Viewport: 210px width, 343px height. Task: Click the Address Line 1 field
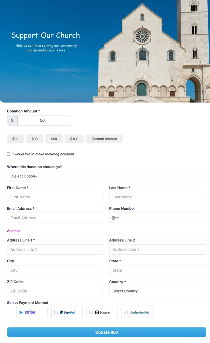[x=55, y=249]
